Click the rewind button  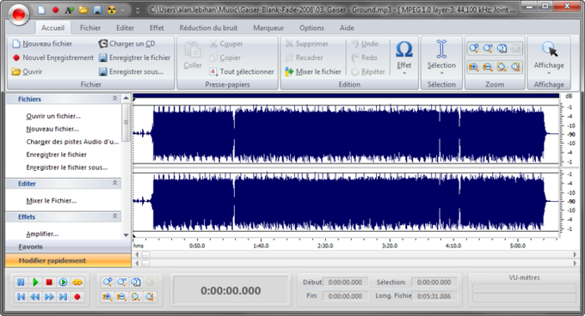click(x=35, y=296)
